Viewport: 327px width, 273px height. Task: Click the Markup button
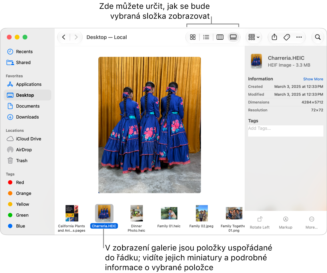coord(286,223)
